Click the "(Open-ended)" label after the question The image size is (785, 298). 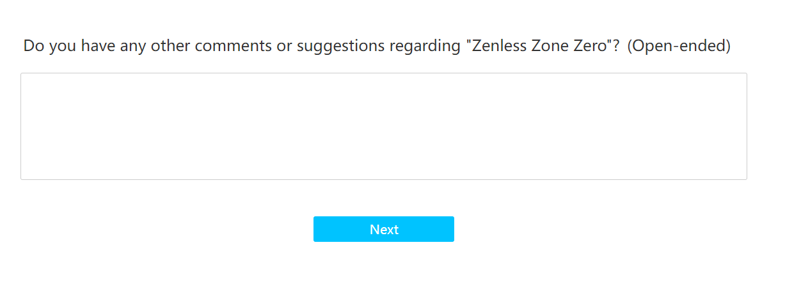click(679, 47)
